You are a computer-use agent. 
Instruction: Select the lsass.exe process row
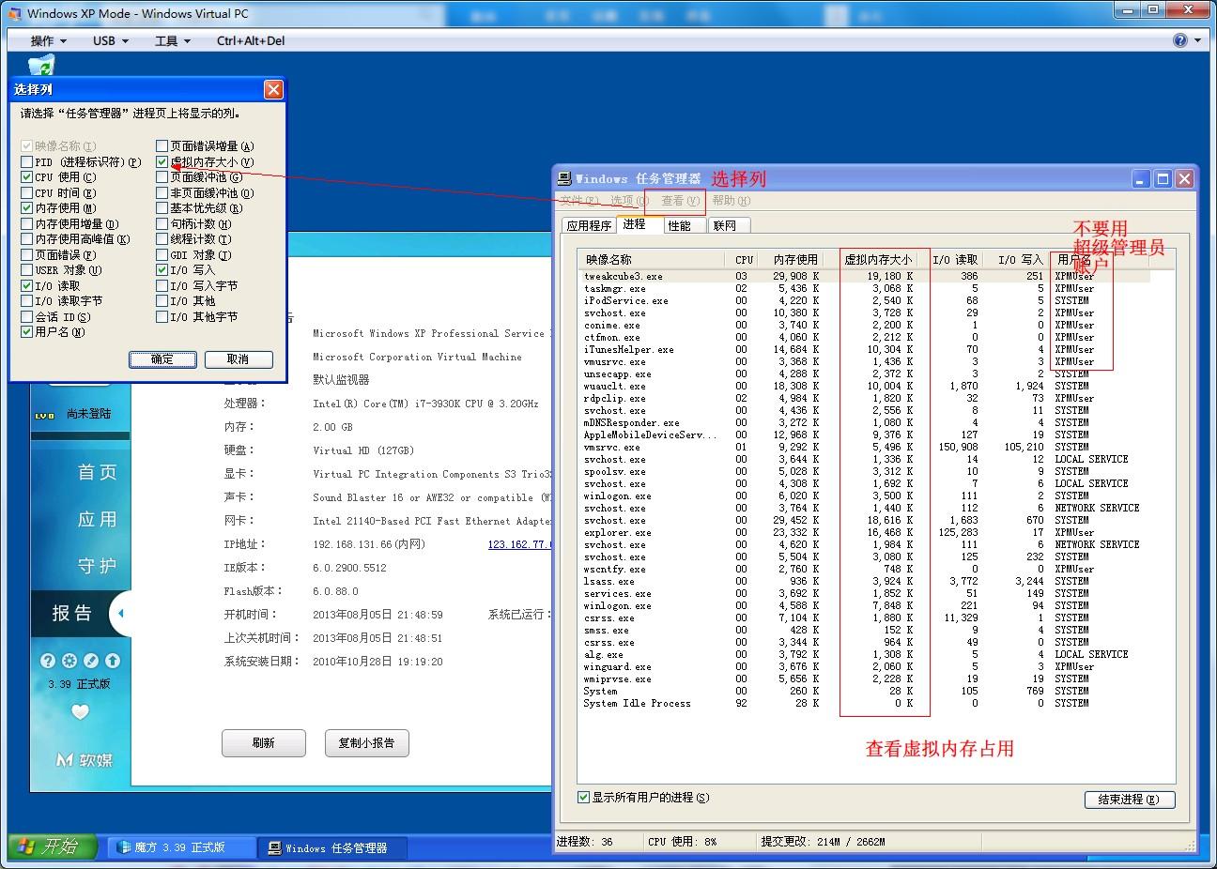[x=864, y=581]
